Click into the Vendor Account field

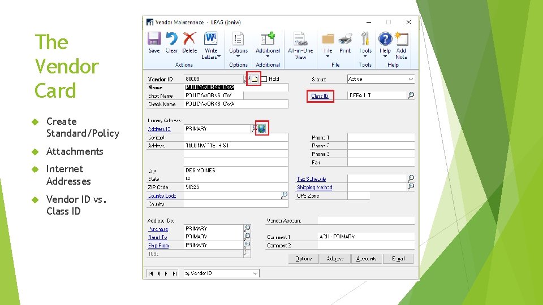click(x=366, y=220)
